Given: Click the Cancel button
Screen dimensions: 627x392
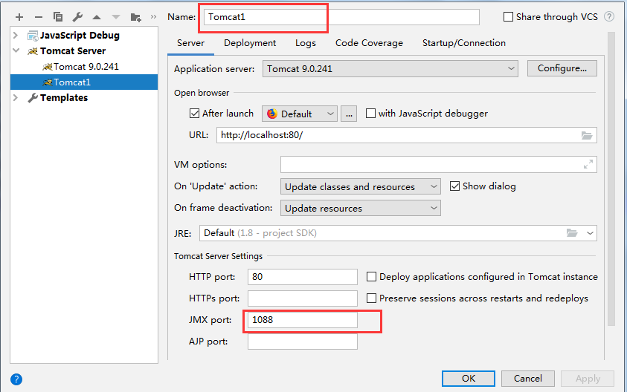Looking at the screenshot, I should 528,379.
